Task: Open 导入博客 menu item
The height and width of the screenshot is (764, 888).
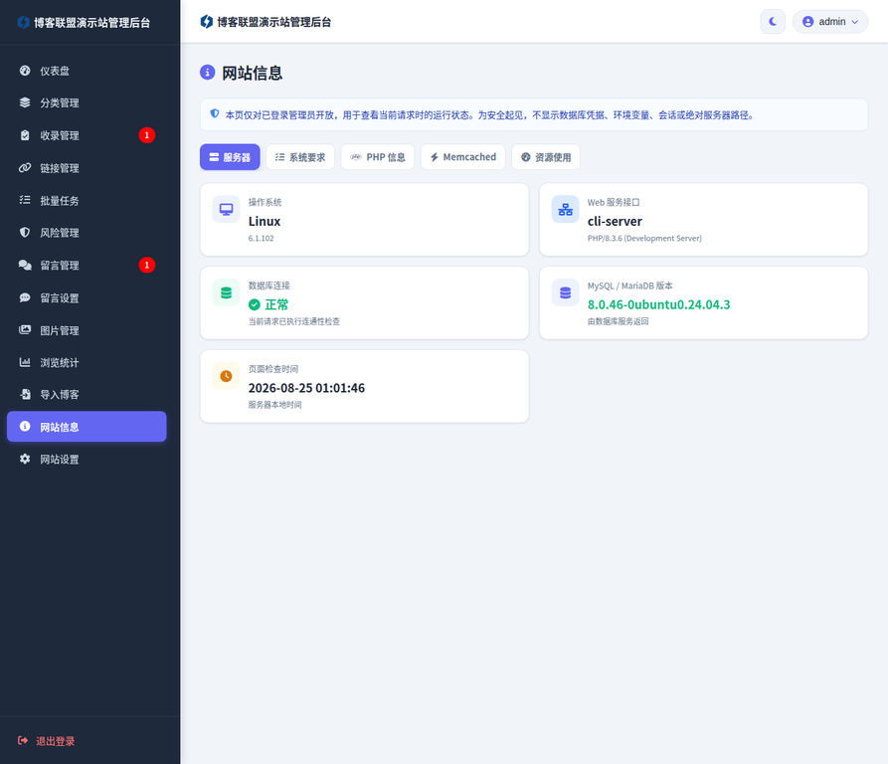Action: click(x=87, y=394)
